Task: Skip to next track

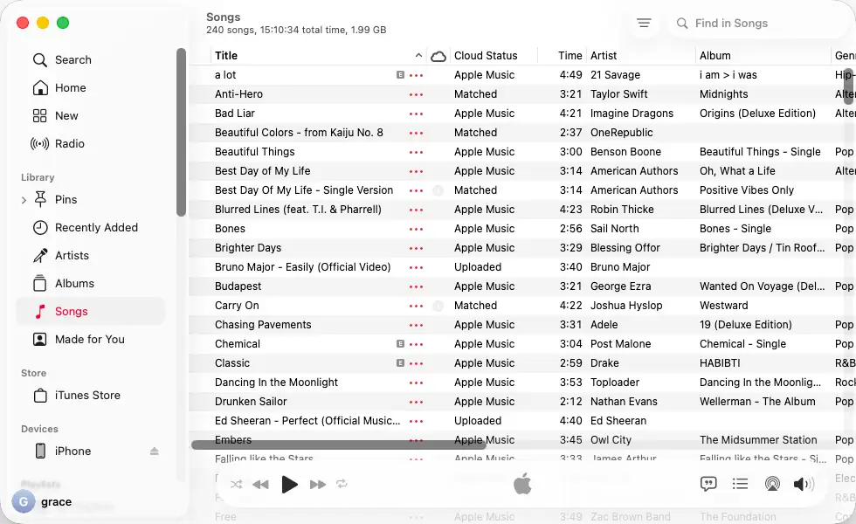Action: (317, 484)
